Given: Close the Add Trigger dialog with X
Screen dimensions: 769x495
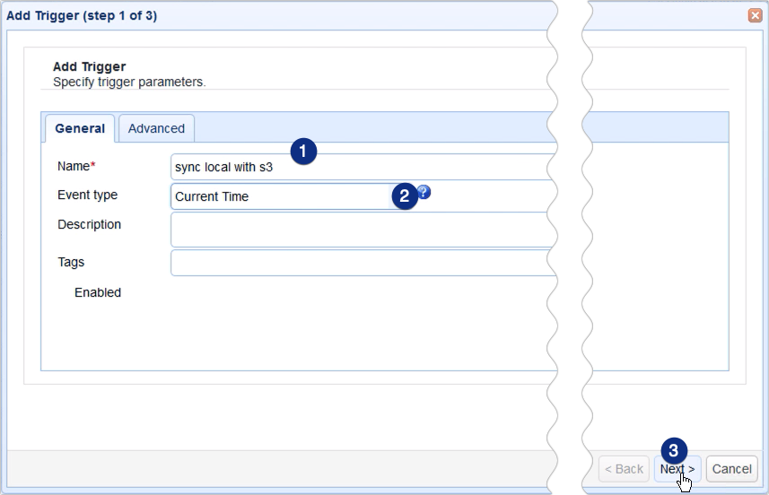Looking at the screenshot, I should [x=755, y=15].
